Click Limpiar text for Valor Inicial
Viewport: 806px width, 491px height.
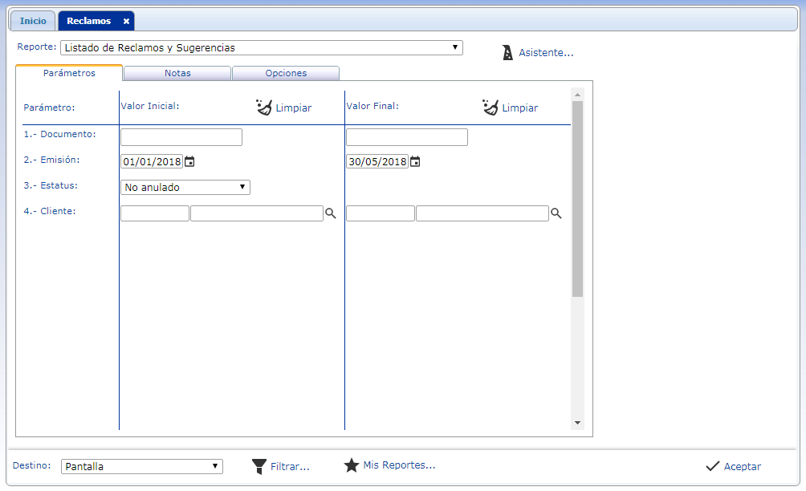294,108
